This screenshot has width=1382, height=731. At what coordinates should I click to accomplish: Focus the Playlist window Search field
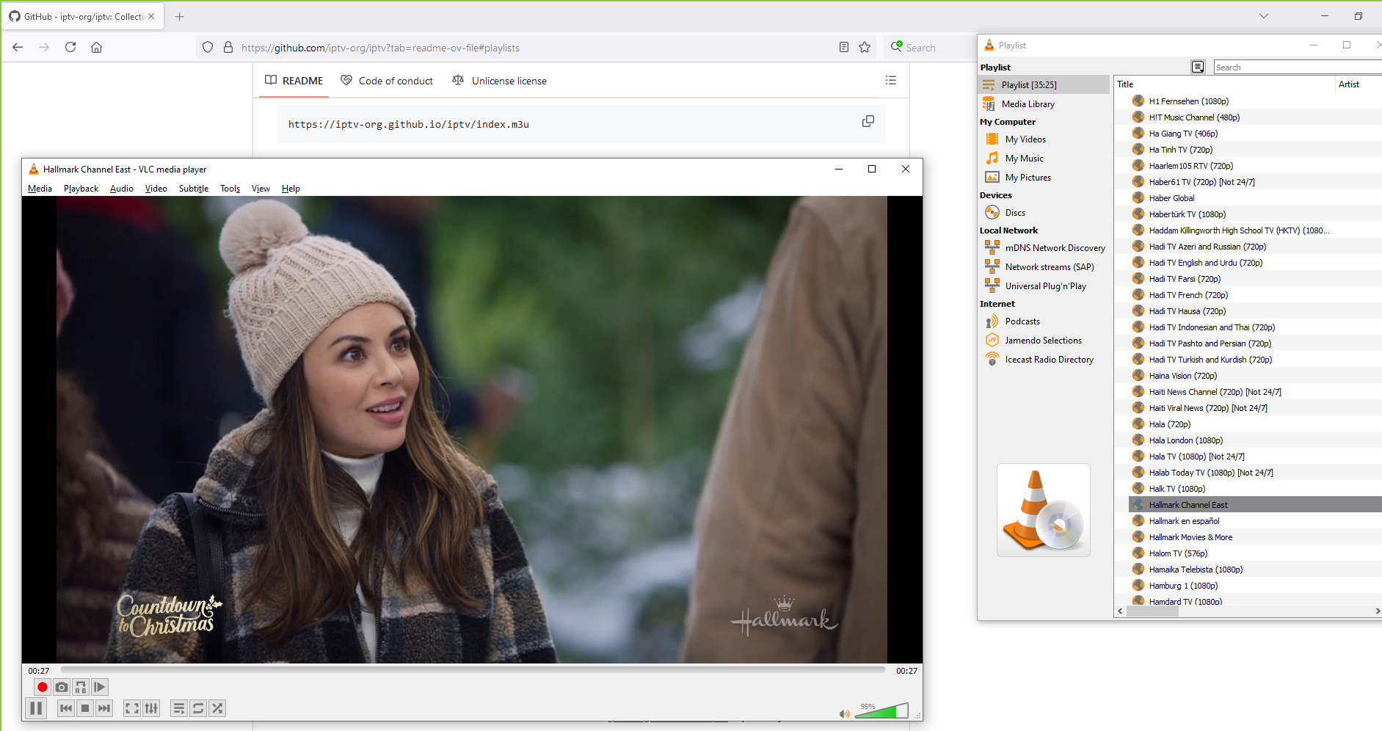[x=1297, y=68]
